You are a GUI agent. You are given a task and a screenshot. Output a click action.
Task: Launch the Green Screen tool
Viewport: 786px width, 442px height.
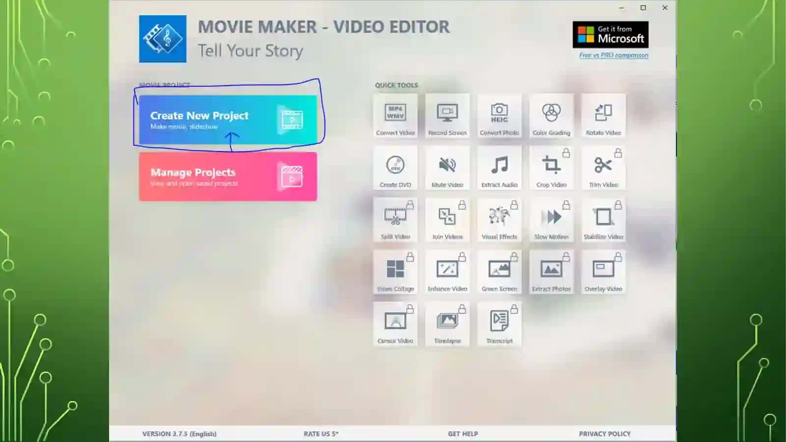(500, 272)
